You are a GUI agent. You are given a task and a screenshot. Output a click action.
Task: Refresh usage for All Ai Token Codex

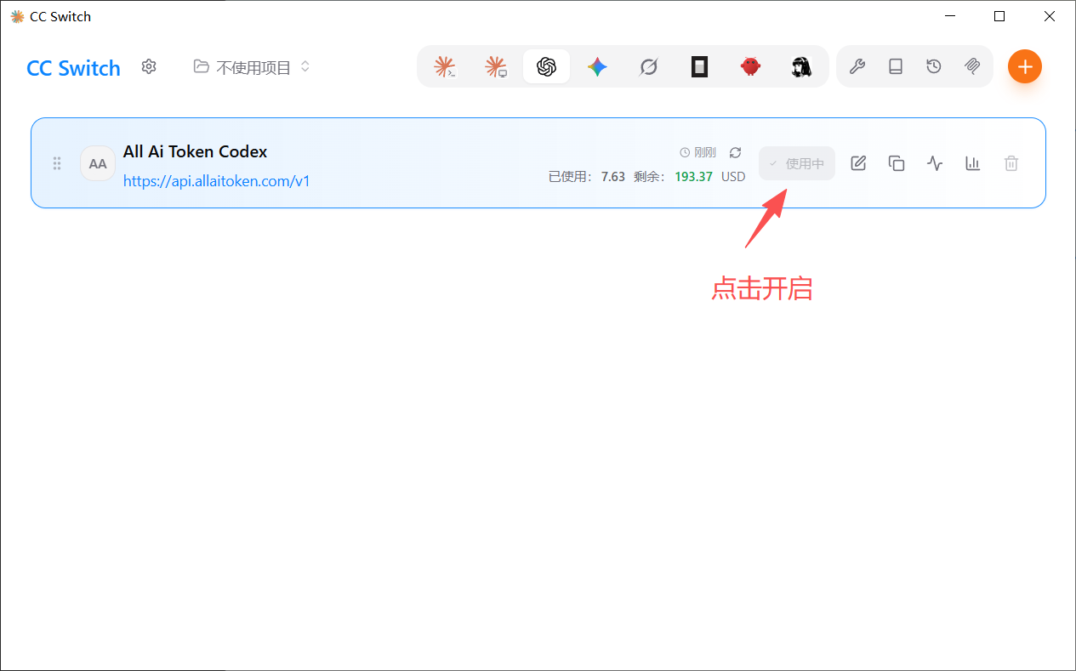click(x=736, y=152)
